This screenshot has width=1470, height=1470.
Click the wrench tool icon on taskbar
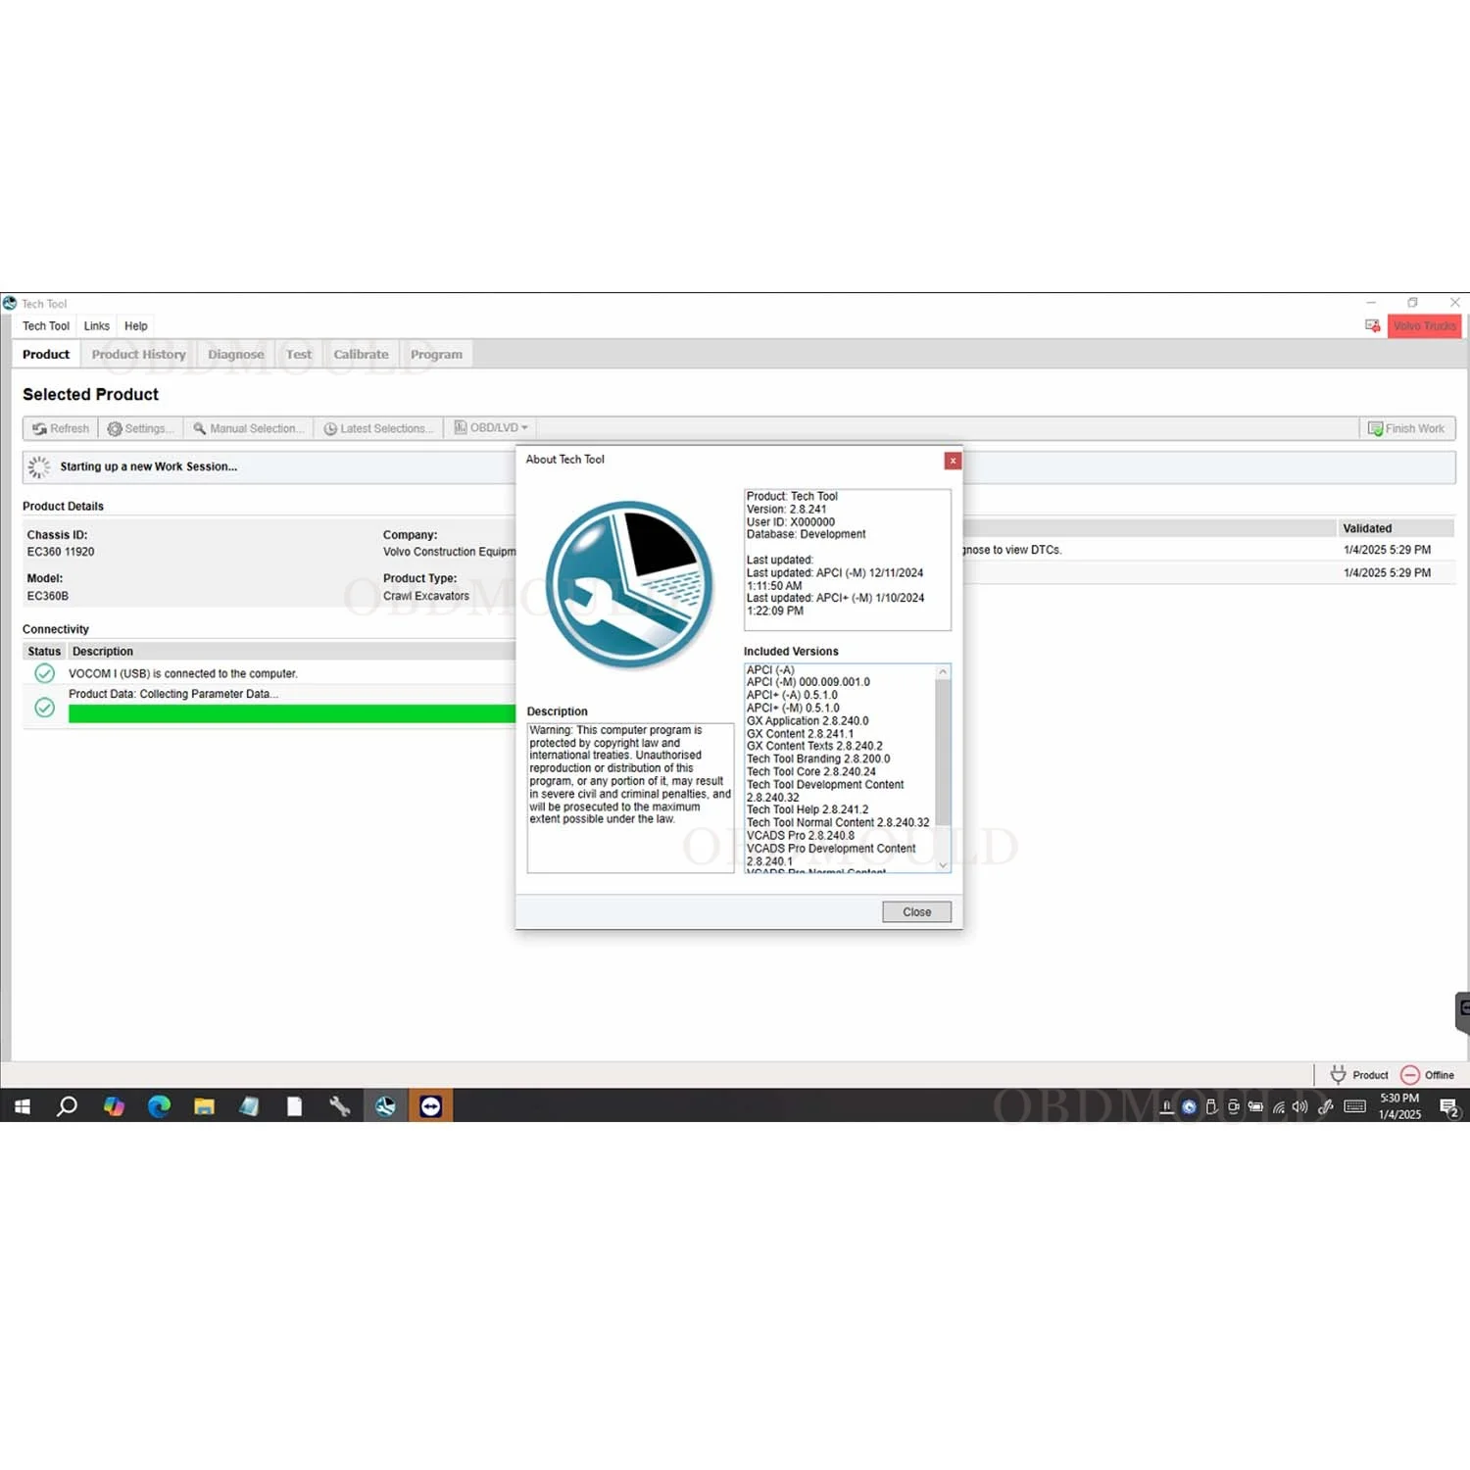click(x=339, y=1106)
